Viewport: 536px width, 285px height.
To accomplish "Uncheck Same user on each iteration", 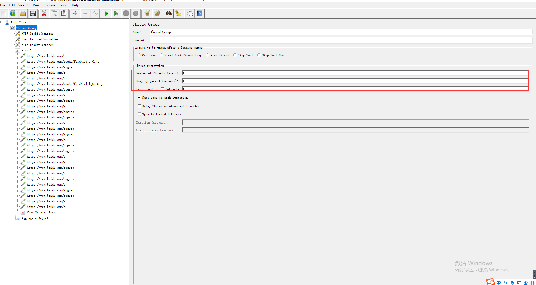I will [139, 97].
